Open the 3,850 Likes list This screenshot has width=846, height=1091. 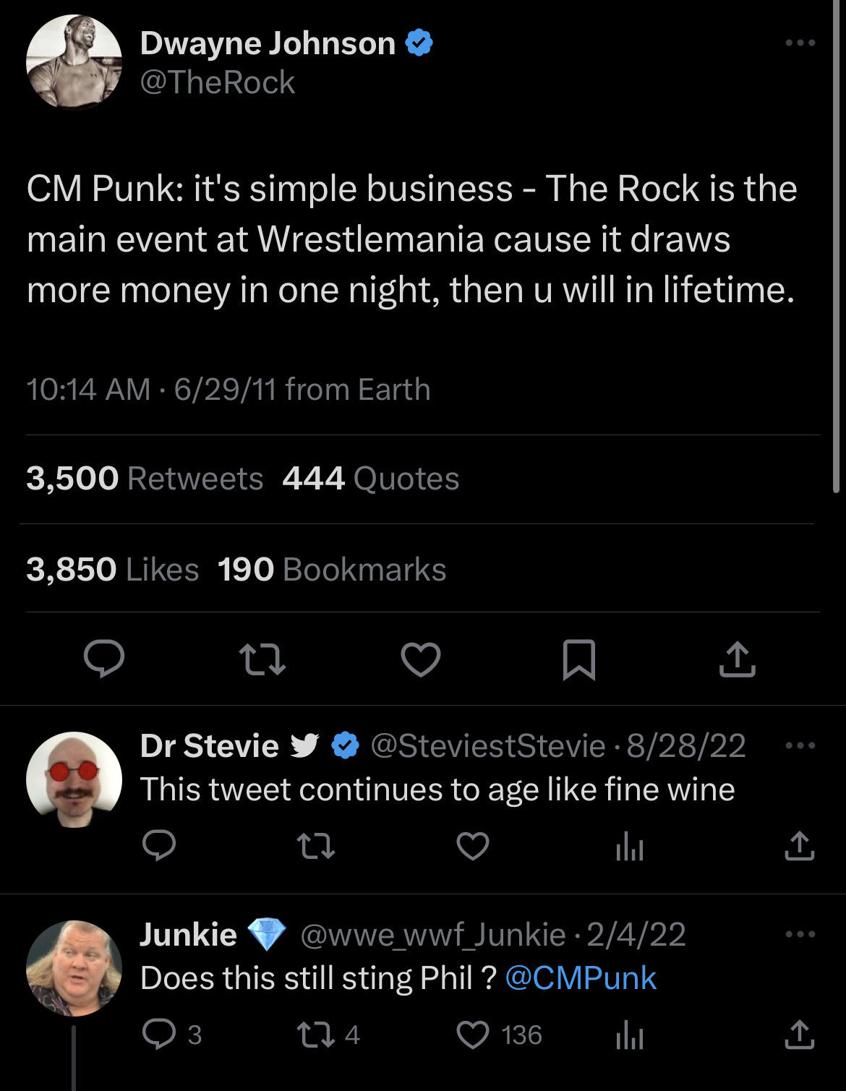point(112,570)
